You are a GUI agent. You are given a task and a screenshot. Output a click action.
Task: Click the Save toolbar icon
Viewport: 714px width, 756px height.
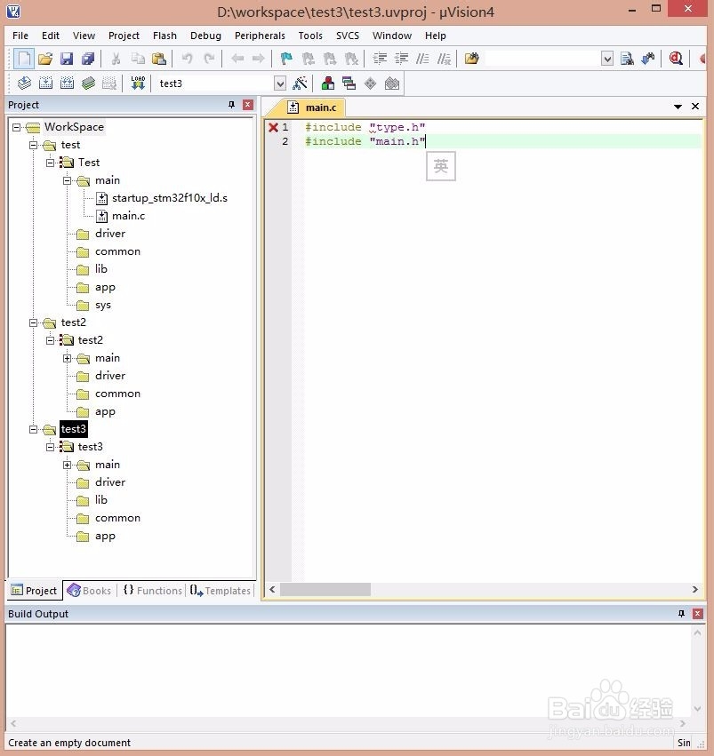pyautogui.click(x=67, y=59)
